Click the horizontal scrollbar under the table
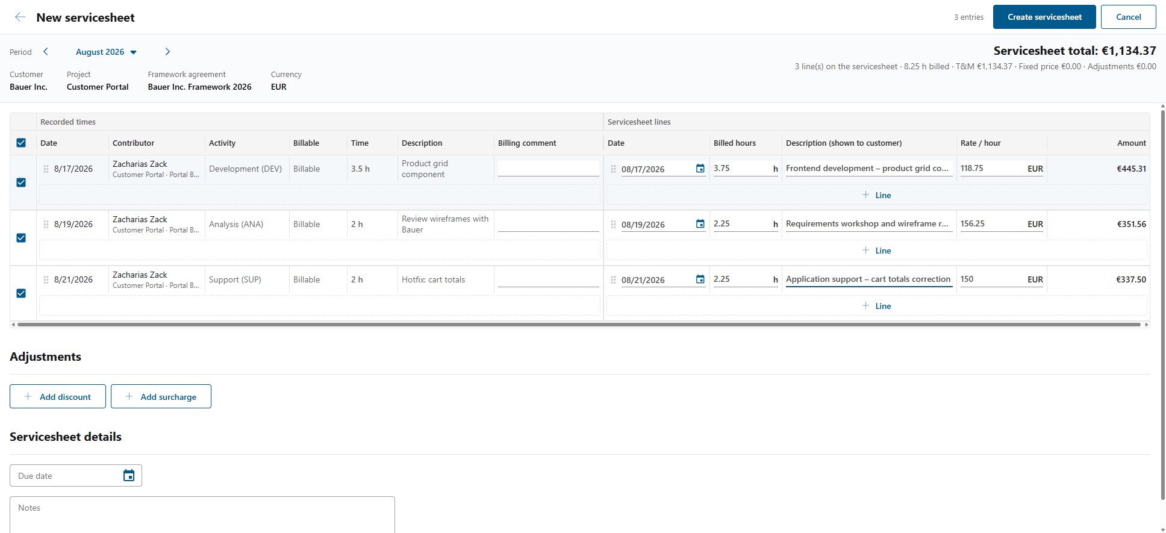 tap(579, 325)
